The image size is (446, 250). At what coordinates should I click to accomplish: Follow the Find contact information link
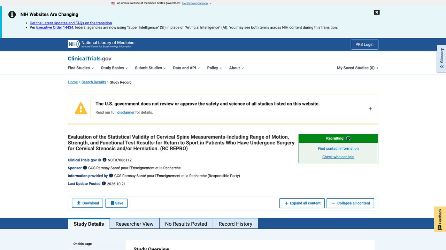pyautogui.click(x=338, y=149)
